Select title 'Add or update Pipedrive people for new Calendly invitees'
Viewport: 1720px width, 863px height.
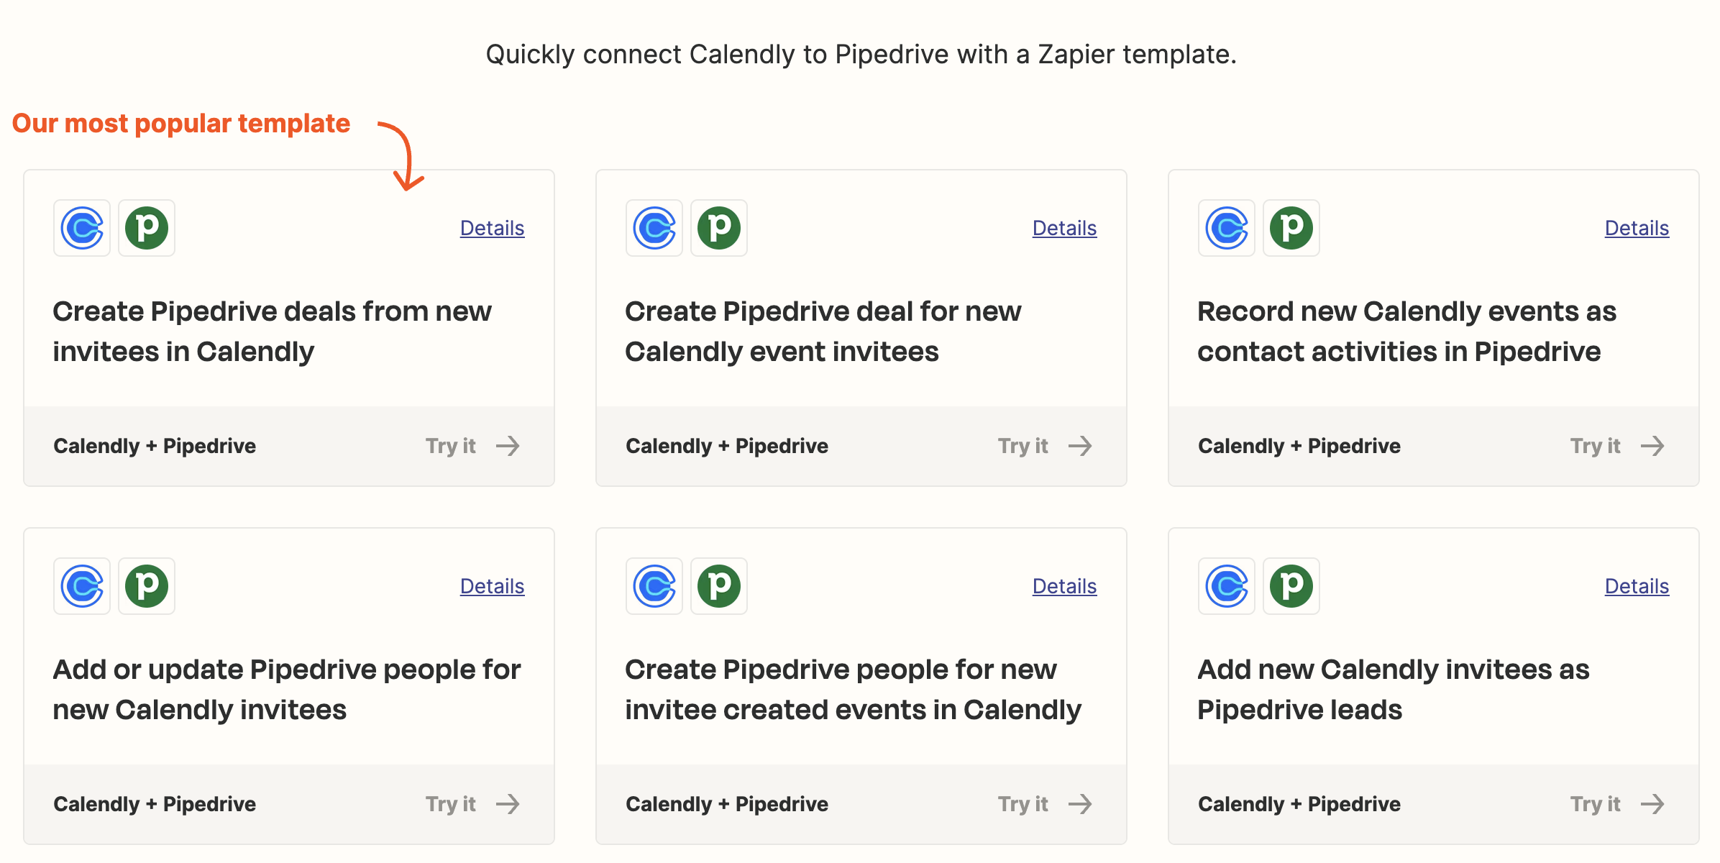[x=287, y=690]
